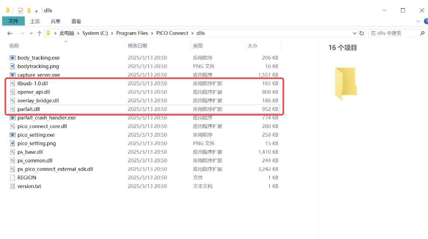Sort by the 名称 column header
The height and width of the screenshot is (239, 428).
[14, 46]
